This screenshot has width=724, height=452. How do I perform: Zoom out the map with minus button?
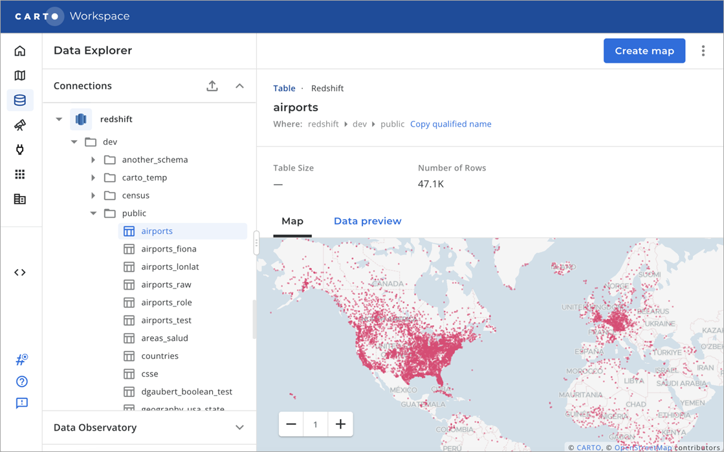(291, 424)
